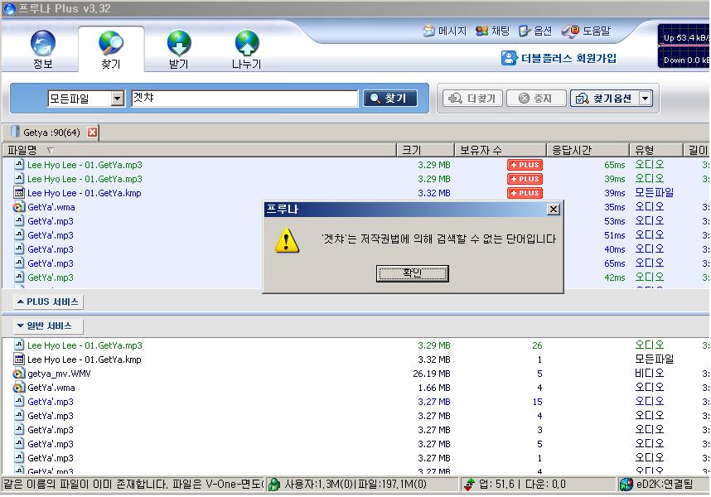Sort results by the 응답시간 column header
The height and width of the screenshot is (497, 711).
588,150
